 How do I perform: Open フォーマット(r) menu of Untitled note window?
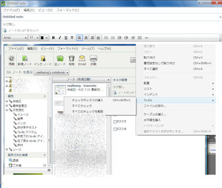(x=68, y=10)
